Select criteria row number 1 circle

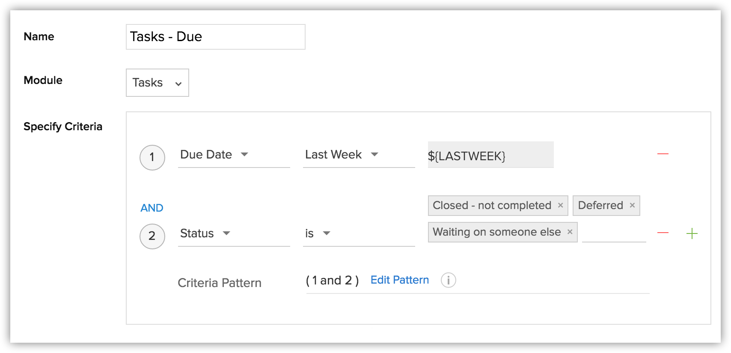click(152, 158)
